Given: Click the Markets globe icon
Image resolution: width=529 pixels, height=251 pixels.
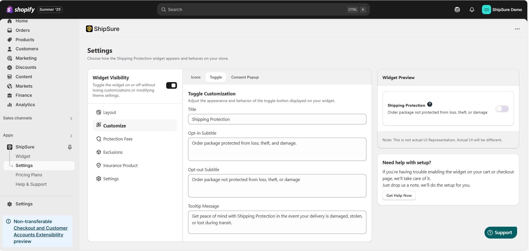Looking at the screenshot, I should [x=10, y=86].
